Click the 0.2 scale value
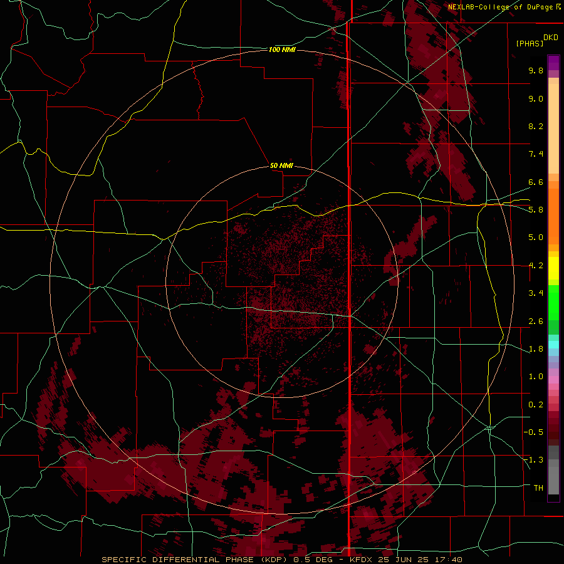Screen dimensions: 564x564 [x=536, y=405]
